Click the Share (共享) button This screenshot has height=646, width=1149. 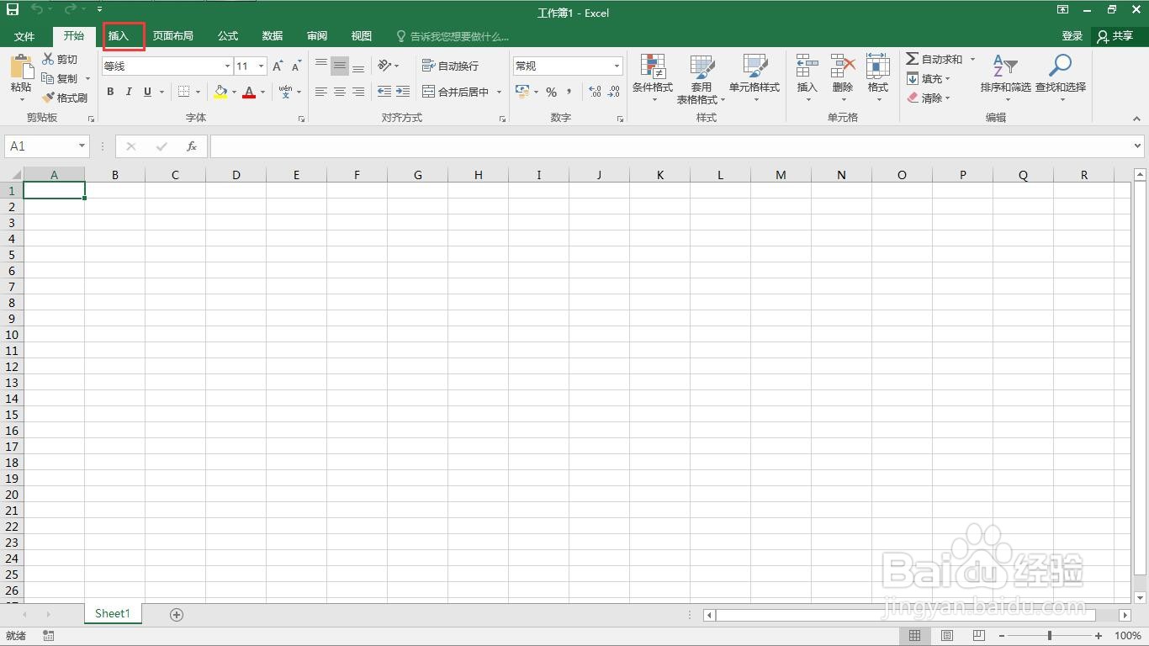click(x=1115, y=36)
